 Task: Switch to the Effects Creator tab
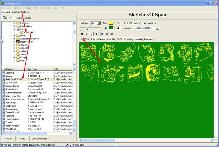pos(98,40)
